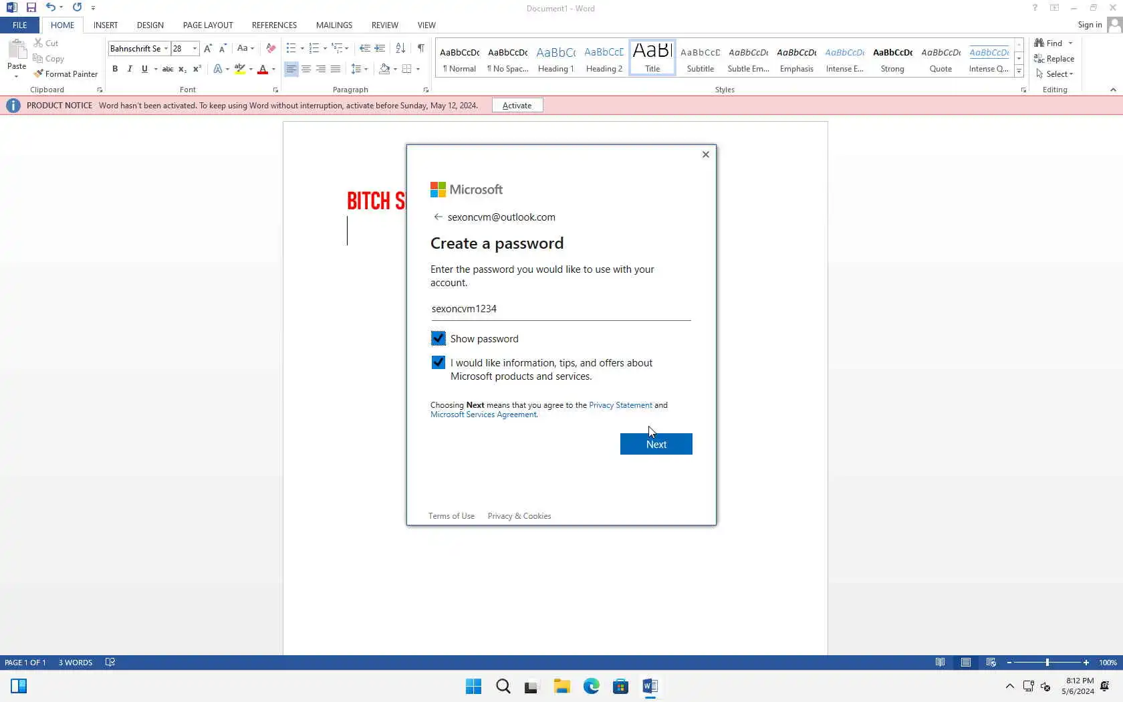
Task: Switch to the MAILINGS tab
Action: (334, 25)
